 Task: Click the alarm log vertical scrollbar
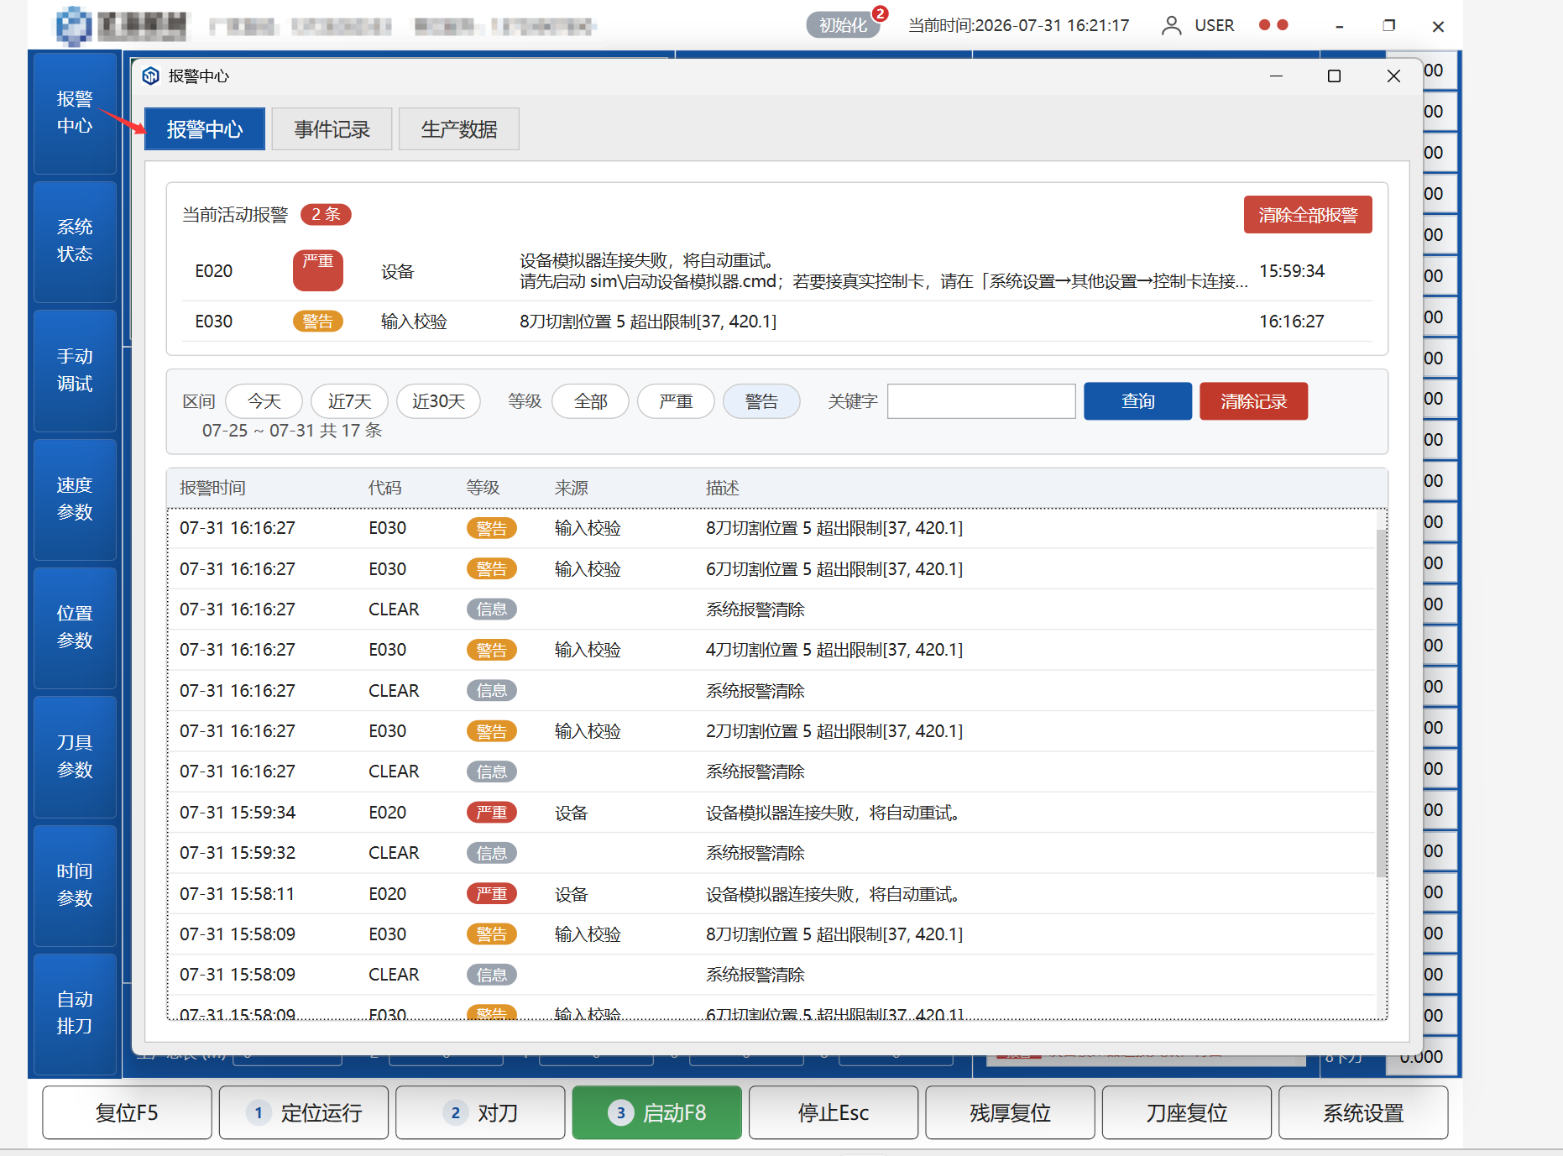1381,703
